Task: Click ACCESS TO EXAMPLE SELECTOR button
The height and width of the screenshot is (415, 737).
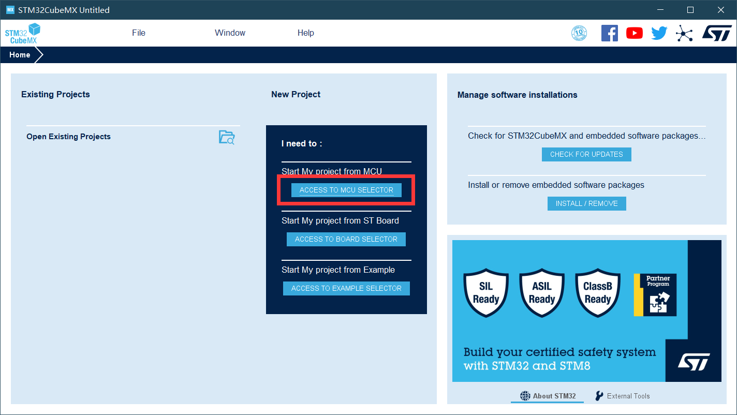Action: (346, 288)
